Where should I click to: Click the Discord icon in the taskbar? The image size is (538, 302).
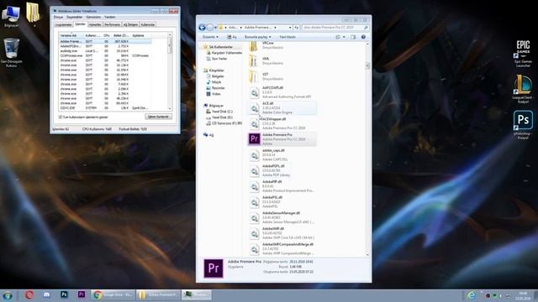point(47,294)
